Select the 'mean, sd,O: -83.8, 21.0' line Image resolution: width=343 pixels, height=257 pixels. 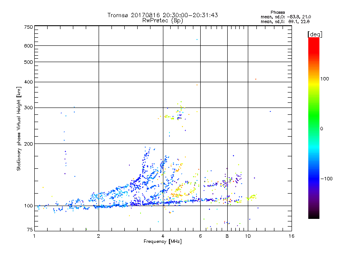coord(286,17)
